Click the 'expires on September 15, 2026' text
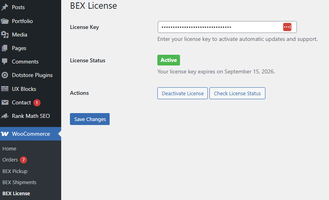The image size is (329, 200). click(x=236, y=71)
